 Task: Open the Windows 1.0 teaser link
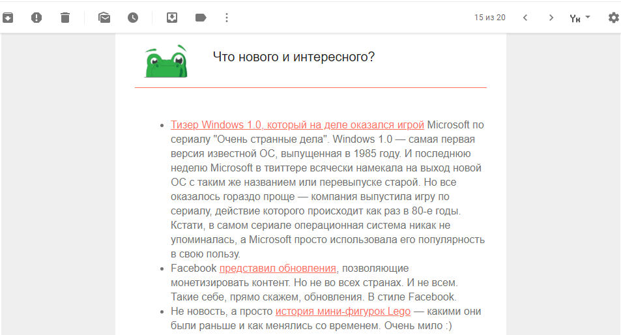[x=297, y=124]
